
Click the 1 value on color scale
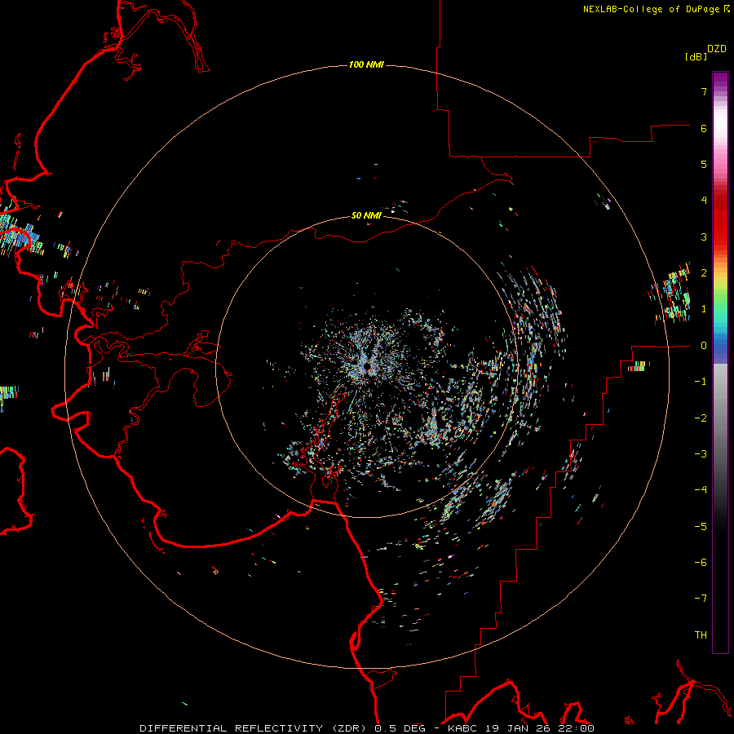(x=704, y=309)
